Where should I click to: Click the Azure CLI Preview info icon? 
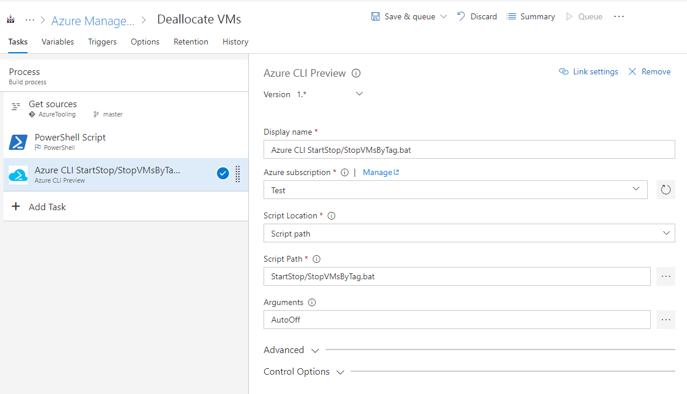[356, 73]
